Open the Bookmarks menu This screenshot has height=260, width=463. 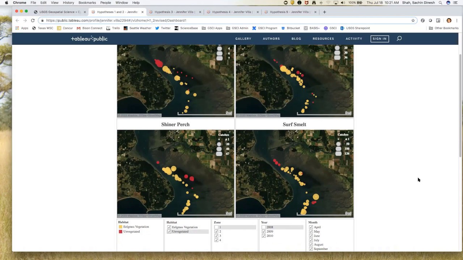87,3
